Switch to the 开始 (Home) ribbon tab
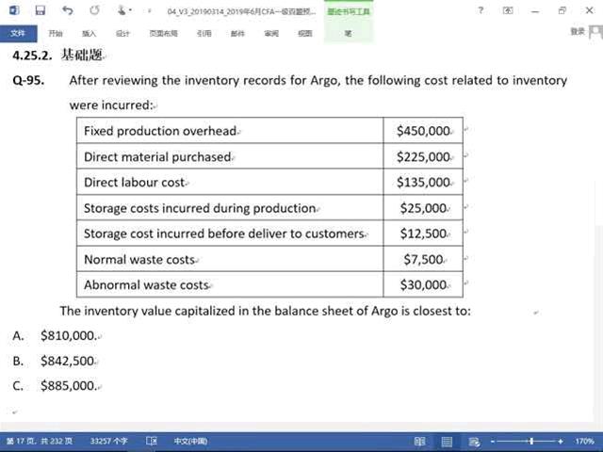 click(x=56, y=34)
